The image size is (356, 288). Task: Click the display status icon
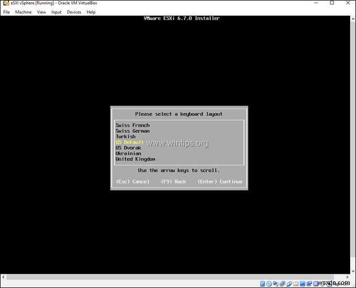coord(303,284)
